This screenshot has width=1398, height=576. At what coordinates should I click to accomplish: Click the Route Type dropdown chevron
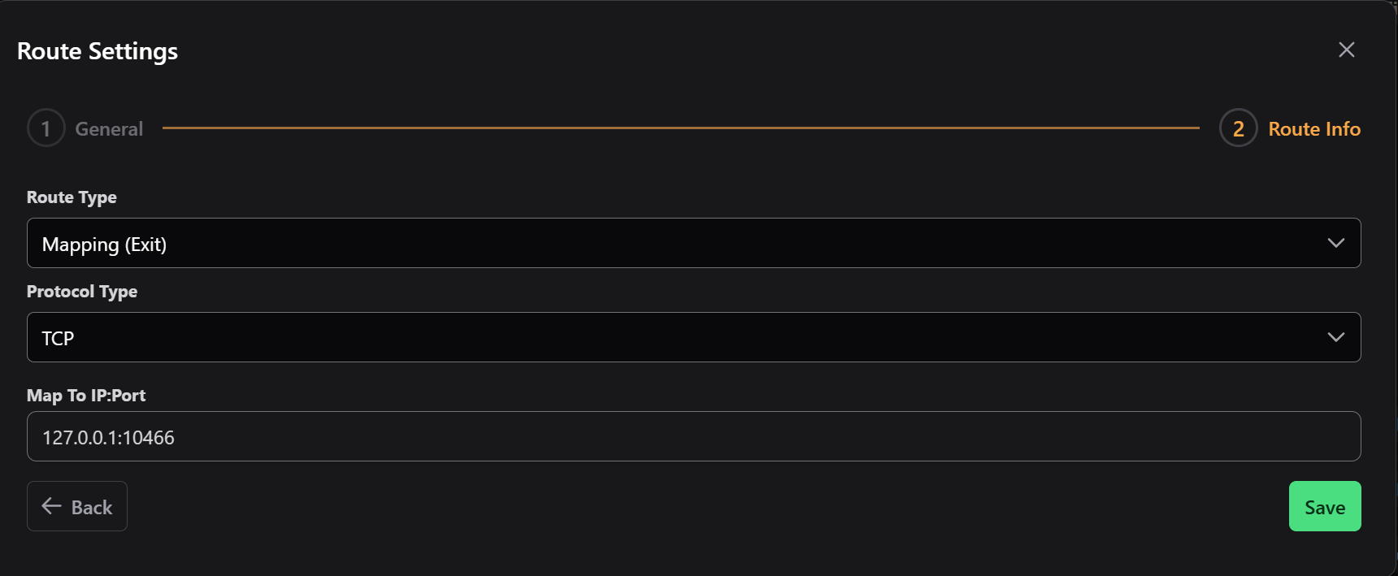(1336, 243)
